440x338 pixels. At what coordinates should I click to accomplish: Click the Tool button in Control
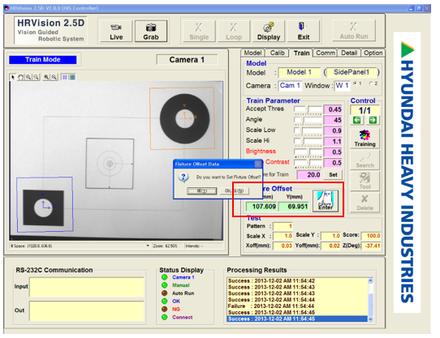coord(365,181)
